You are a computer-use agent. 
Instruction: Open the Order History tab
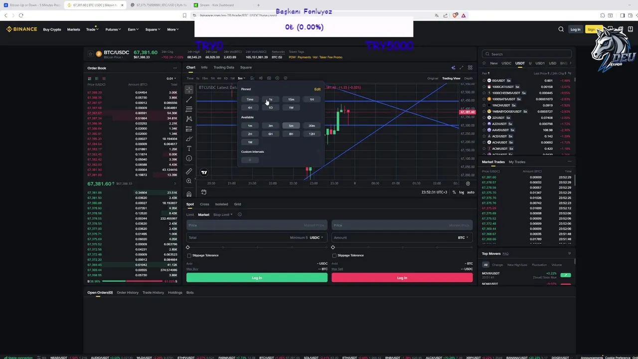[x=128, y=292]
